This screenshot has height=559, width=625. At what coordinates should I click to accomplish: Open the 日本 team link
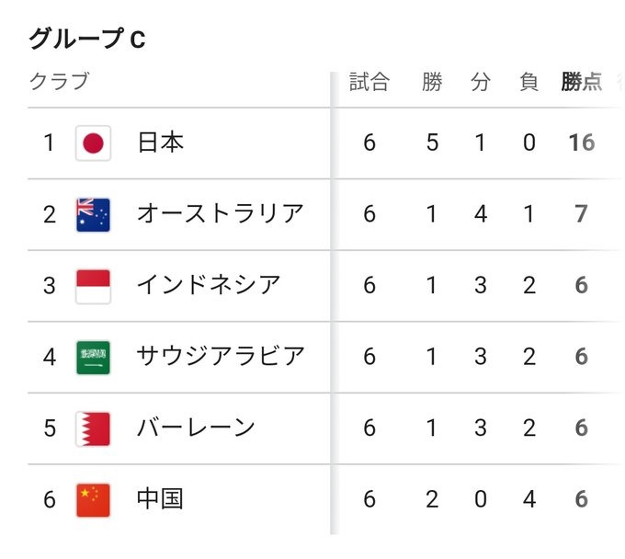(x=161, y=143)
